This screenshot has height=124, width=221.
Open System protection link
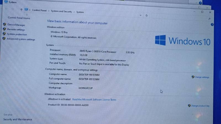pos(17,34)
